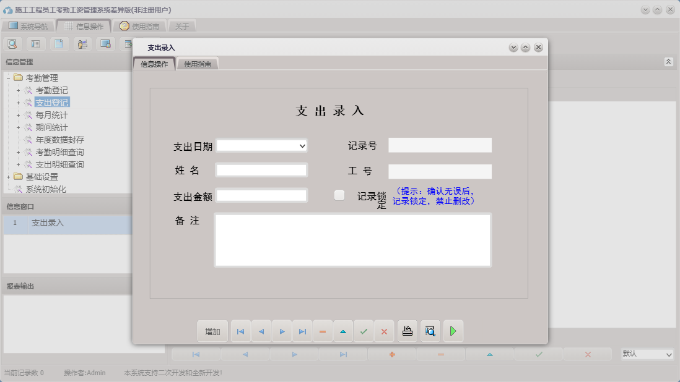
Task: Select 每月统计 in the navigation tree
Action: [x=50, y=115]
